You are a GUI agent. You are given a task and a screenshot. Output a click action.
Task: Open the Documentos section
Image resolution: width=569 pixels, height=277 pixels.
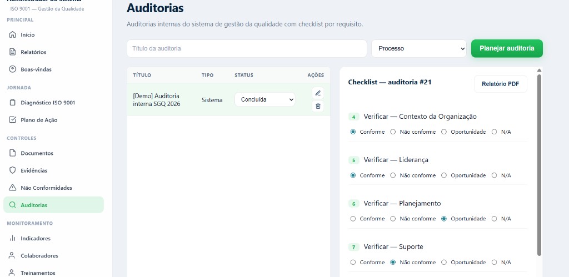54,153
